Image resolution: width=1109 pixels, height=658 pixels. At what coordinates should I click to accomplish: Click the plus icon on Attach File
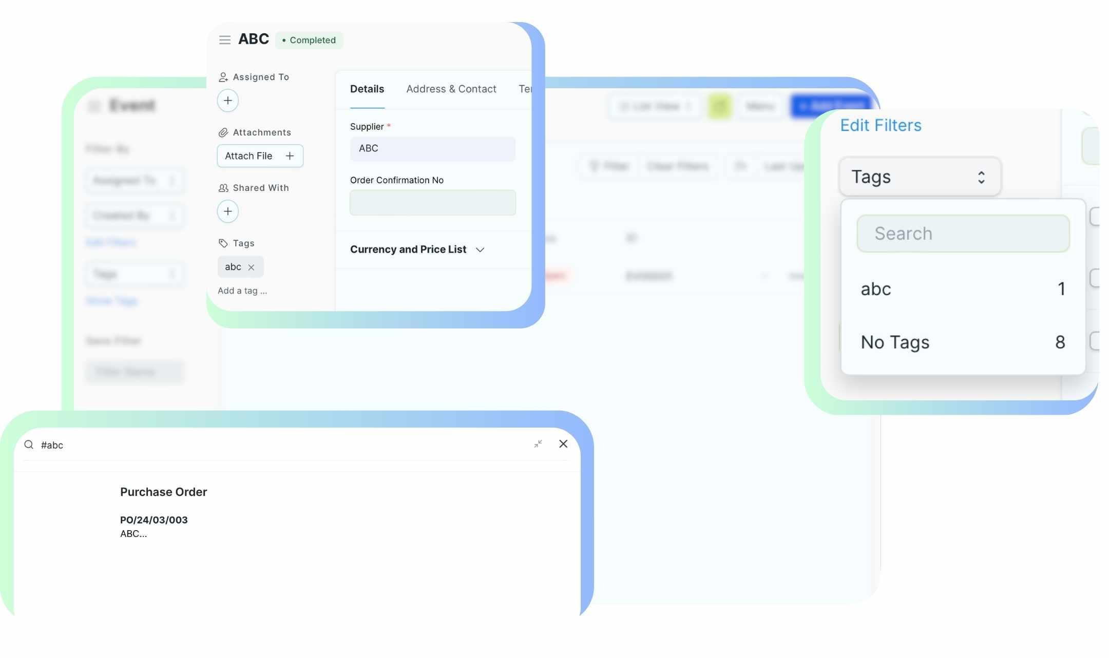290,156
